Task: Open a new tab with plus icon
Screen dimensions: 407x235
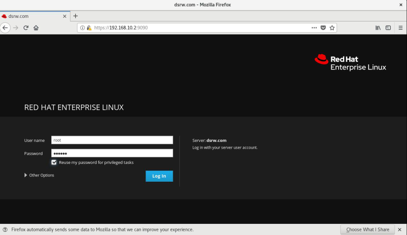Action: tap(76, 16)
